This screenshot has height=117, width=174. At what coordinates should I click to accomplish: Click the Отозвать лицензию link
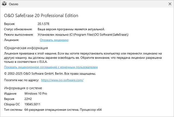(x=54, y=40)
